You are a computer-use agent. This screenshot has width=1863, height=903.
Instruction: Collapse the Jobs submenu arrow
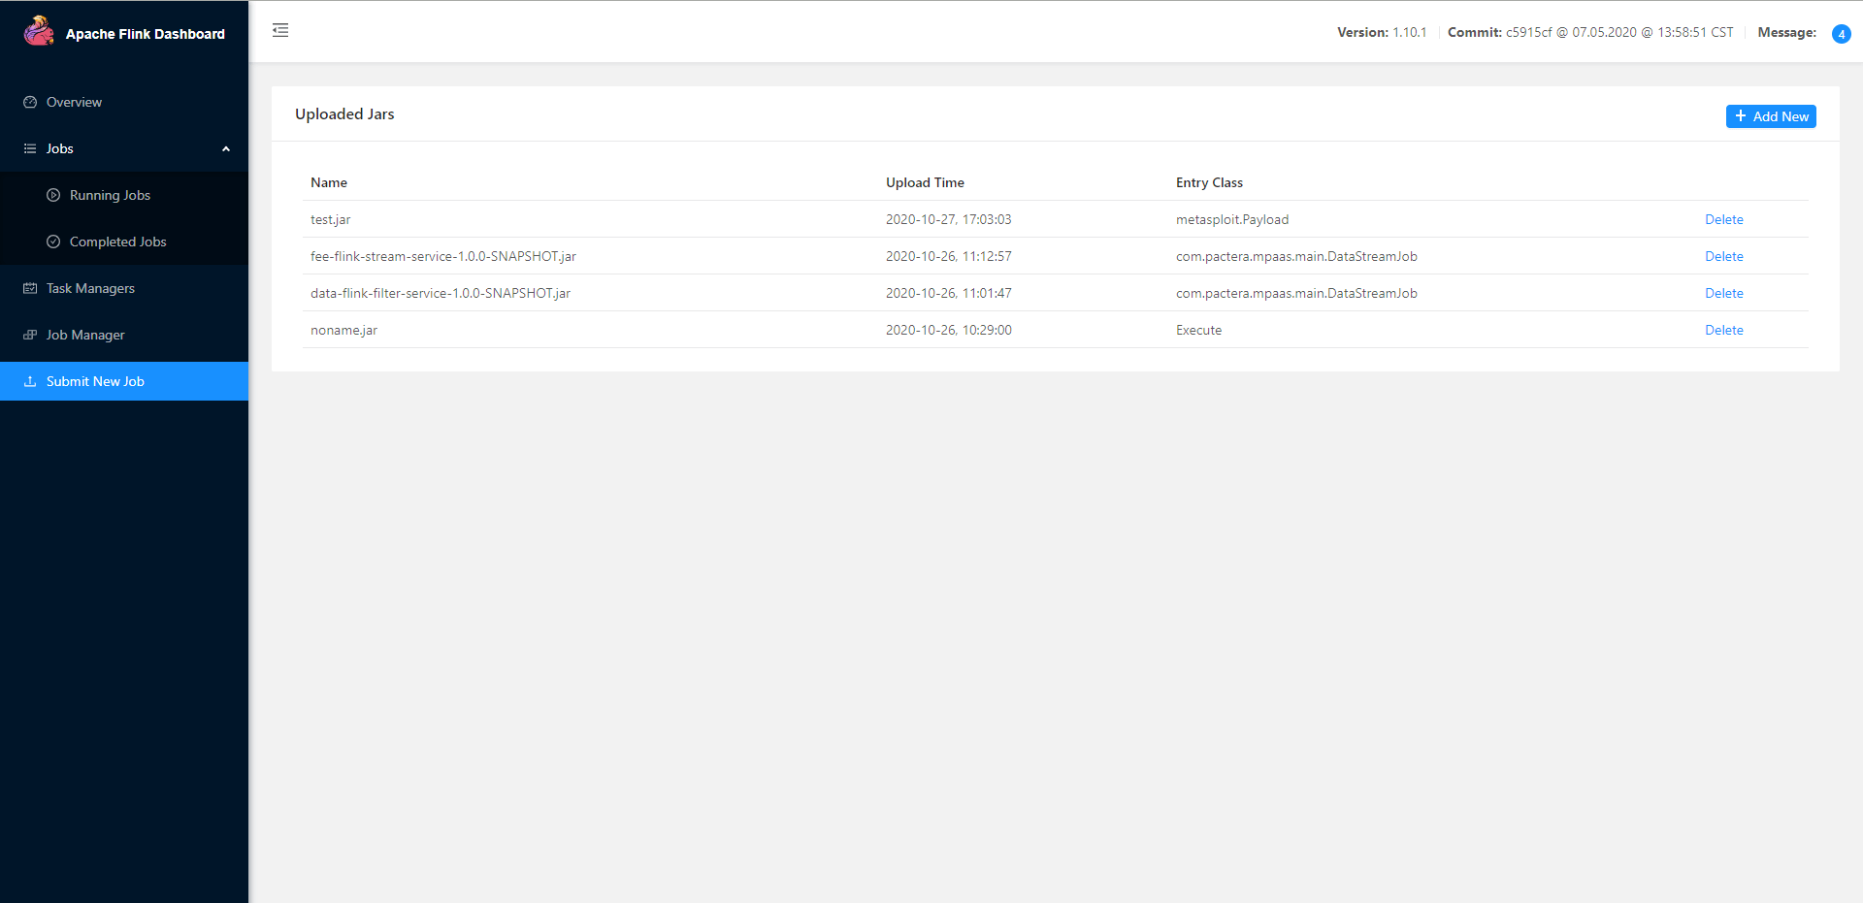226,148
